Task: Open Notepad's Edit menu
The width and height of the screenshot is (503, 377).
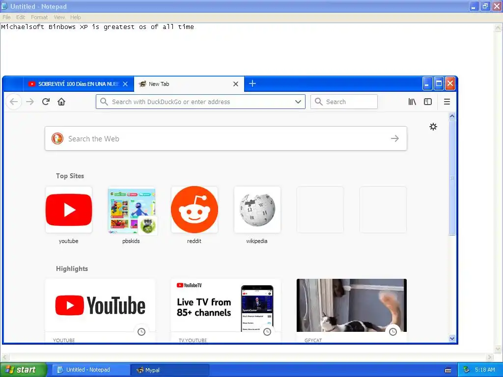Action: point(21,17)
